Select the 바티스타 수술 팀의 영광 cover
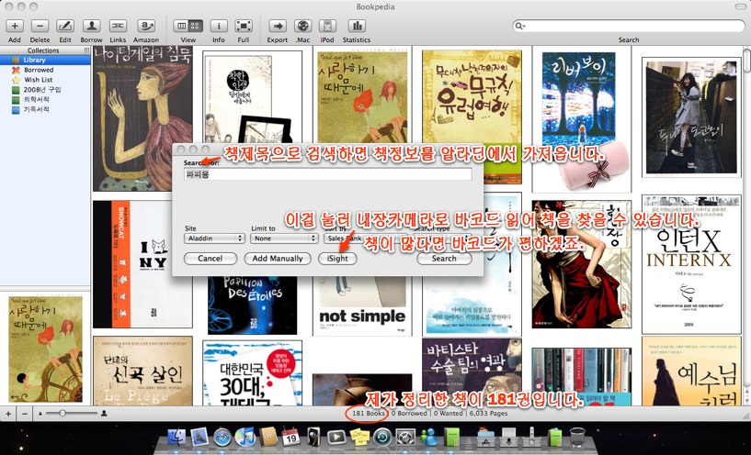The image size is (751, 455). coord(472,372)
